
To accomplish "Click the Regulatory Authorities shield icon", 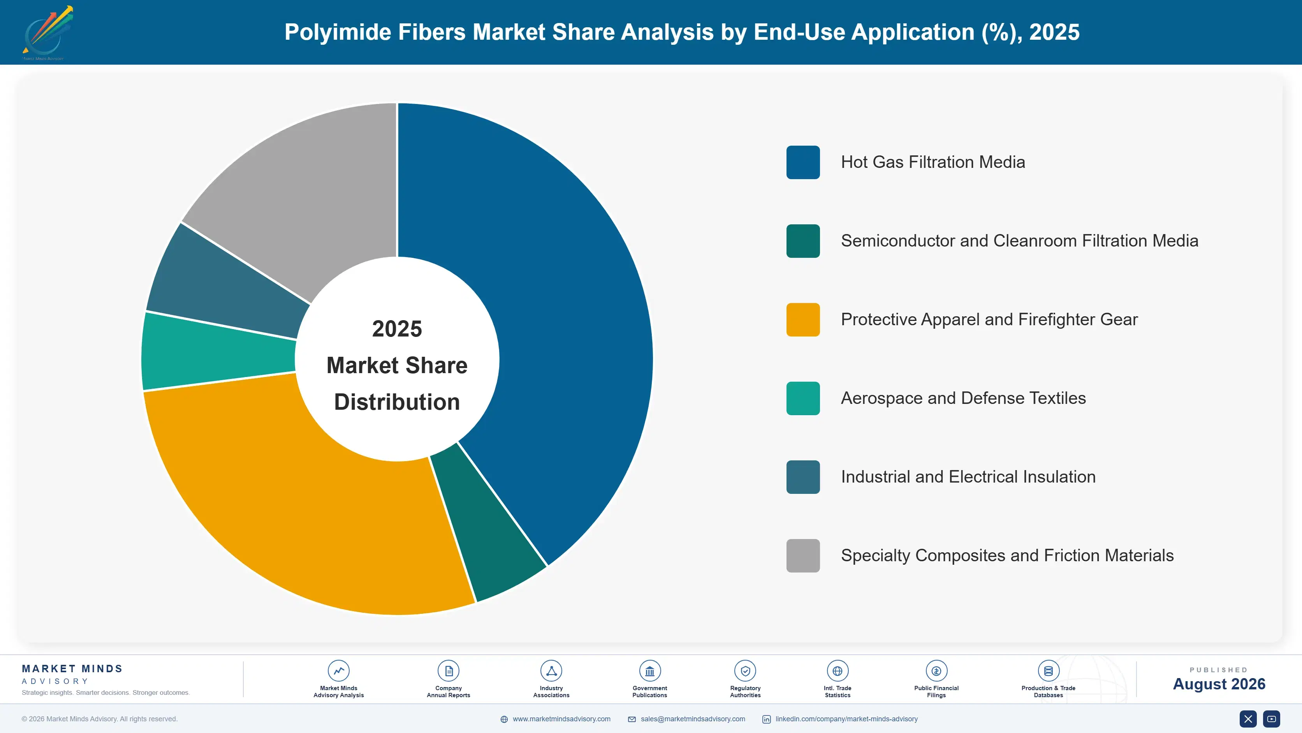I will point(745,671).
